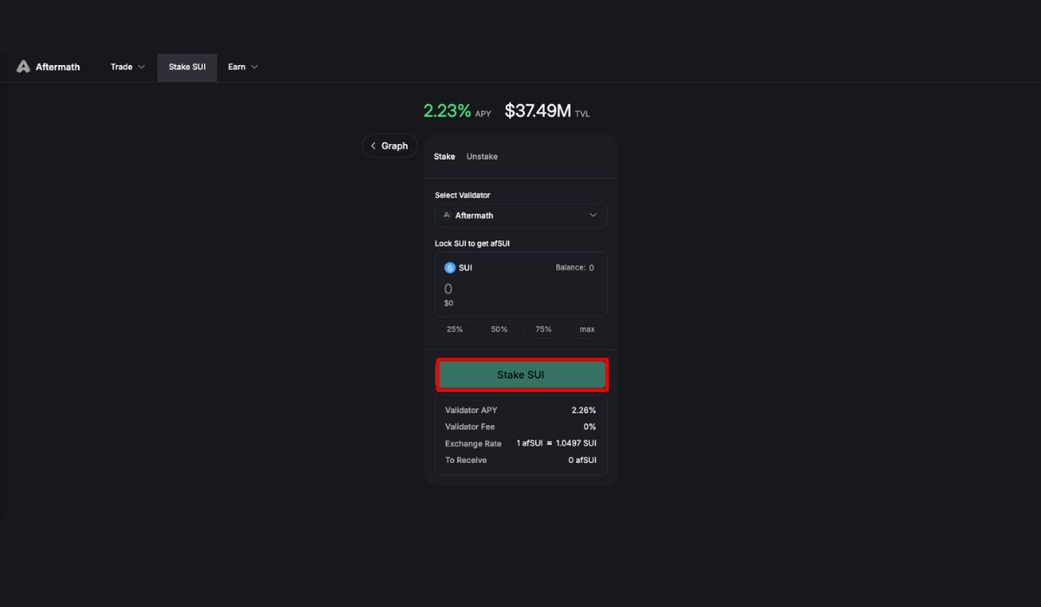Click the Balance: 0 text
Screen dimensions: 1041x607
click(x=574, y=268)
